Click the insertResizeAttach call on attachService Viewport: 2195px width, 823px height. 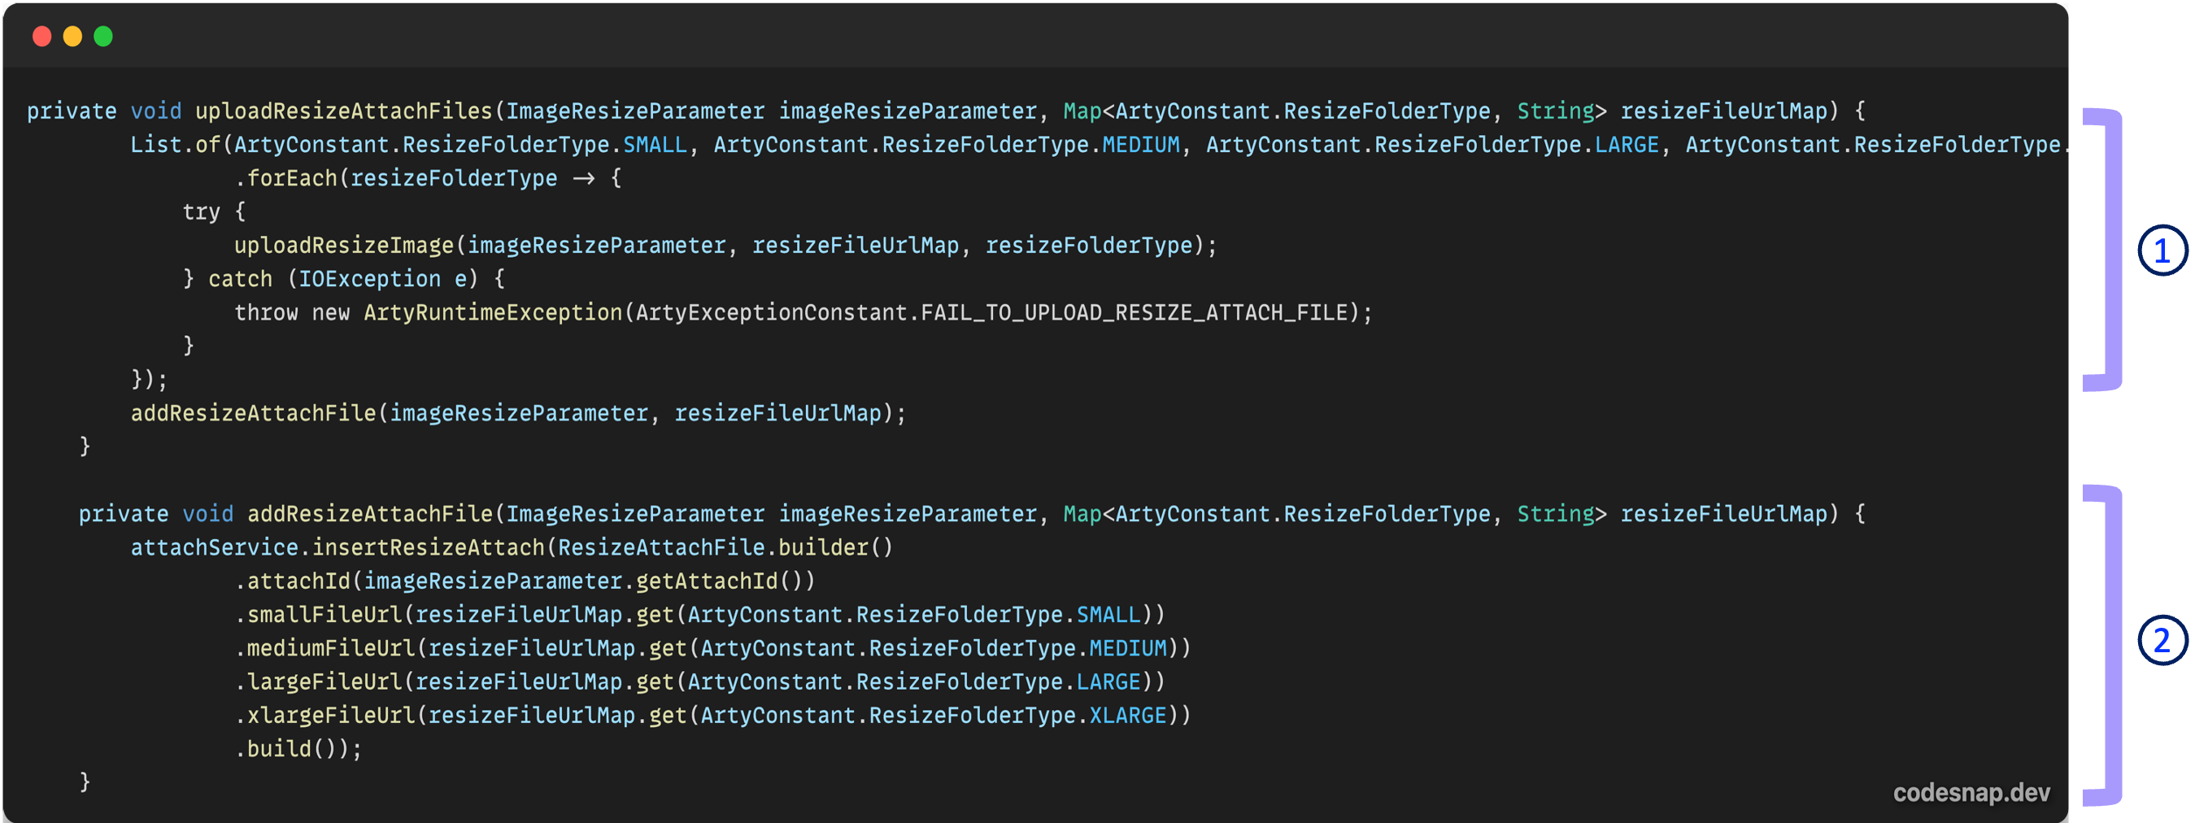pyautogui.click(x=429, y=548)
